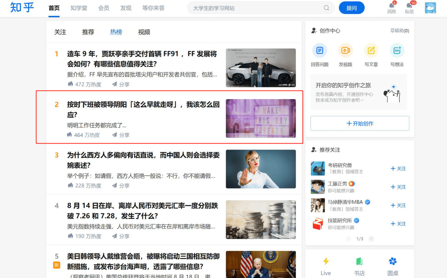The height and width of the screenshot is (278, 447).
Task: Open hot post 美日韩领导人戴维营会晤
Action: tap(143, 261)
